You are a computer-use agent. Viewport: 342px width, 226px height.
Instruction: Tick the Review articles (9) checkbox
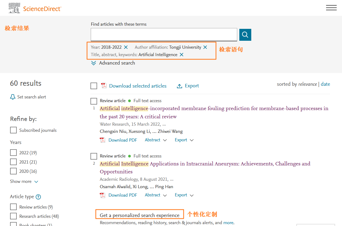click(13, 207)
